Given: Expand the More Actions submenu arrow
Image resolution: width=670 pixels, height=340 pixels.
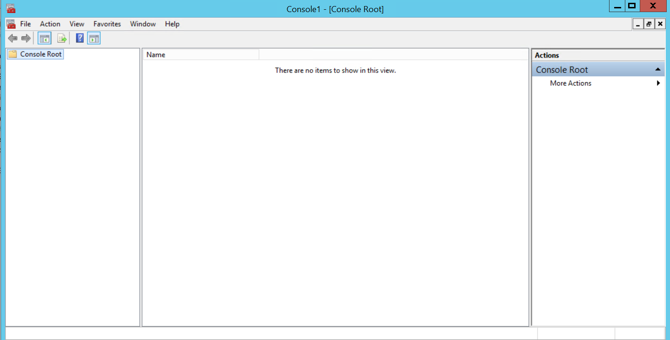Looking at the screenshot, I should click(658, 83).
